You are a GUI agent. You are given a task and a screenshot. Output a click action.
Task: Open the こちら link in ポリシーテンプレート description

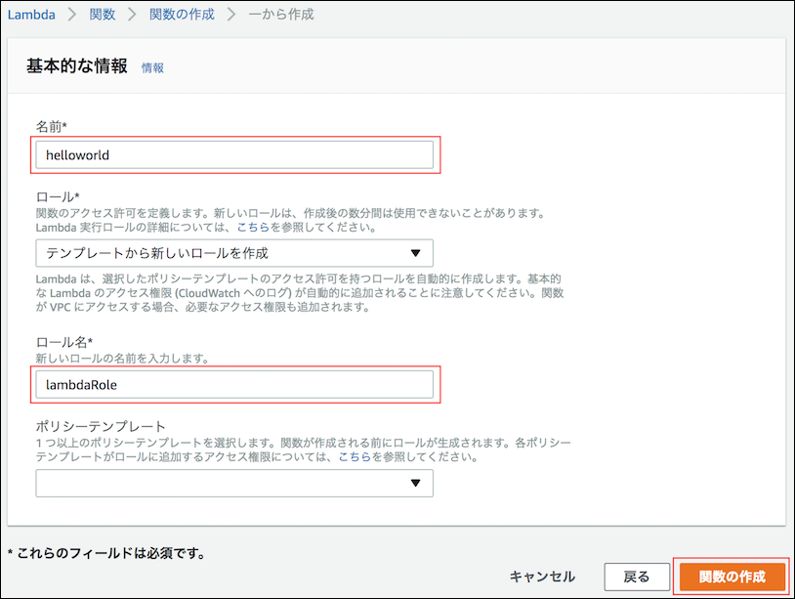pos(355,457)
